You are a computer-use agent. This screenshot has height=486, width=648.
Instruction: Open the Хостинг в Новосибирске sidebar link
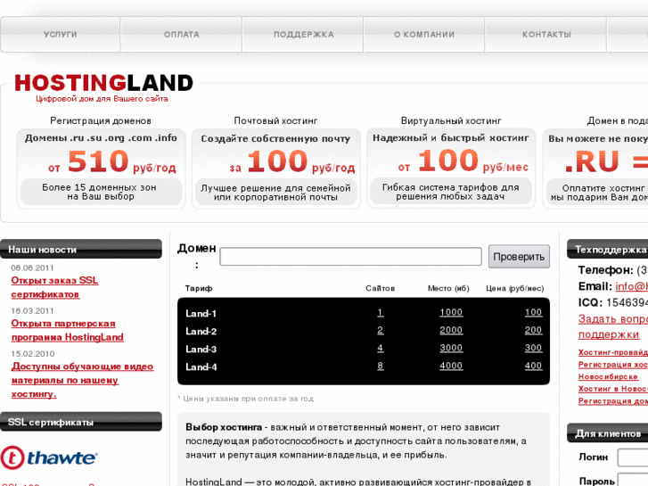613,389
